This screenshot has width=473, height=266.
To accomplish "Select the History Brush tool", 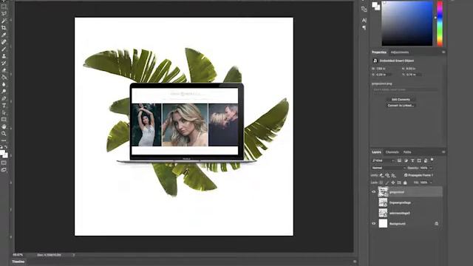I will click(4, 63).
